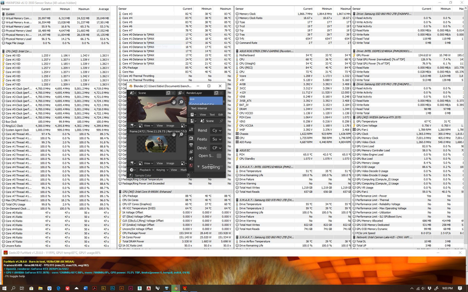Open the Edit menu in Blender text editor

click(x=220, y=115)
